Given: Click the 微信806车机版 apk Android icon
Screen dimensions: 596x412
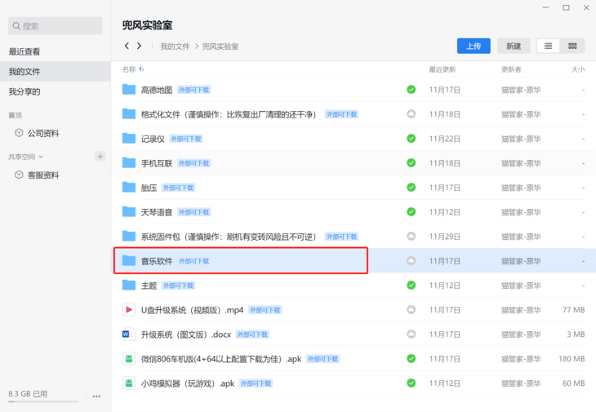Looking at the screenshot, I should (x=129, y=359).
